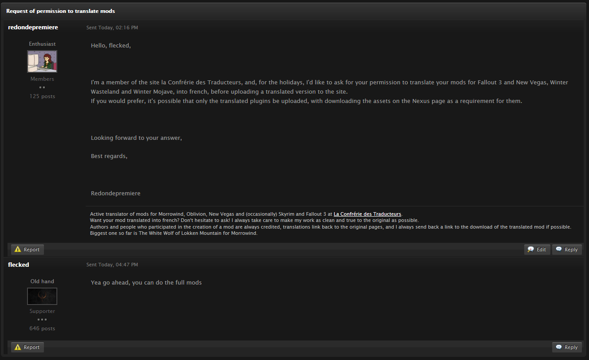
Task: Open redondepremiere's profile via username
Action: click(33, 28)
